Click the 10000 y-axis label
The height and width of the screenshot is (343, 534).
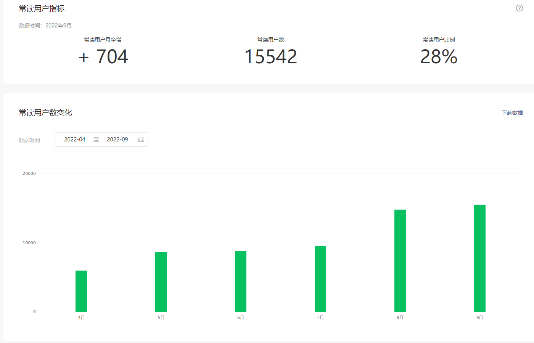(29, 243)
